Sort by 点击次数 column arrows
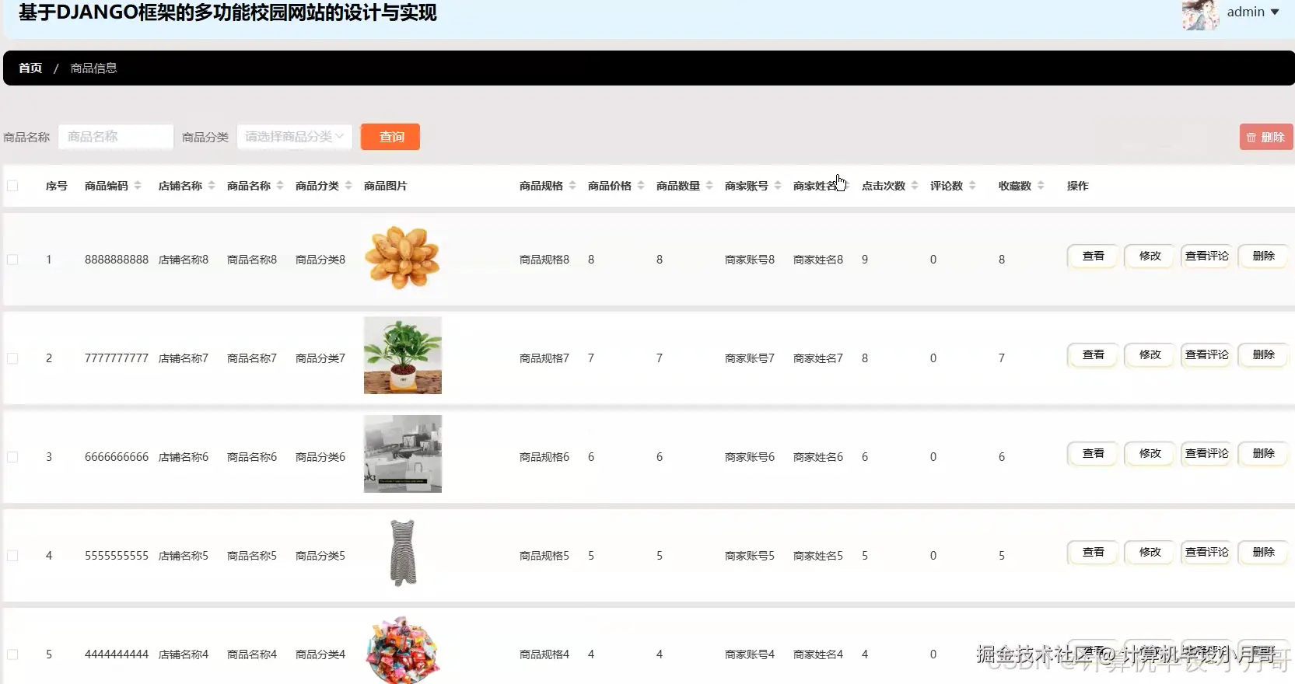The width and height of the screenshot is (1295, 684). (915, 186)
